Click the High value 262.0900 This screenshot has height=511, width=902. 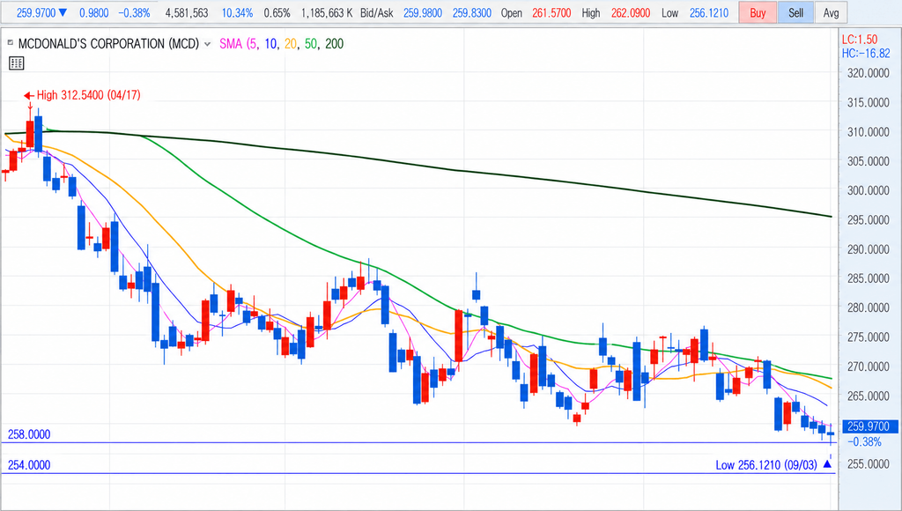click(x=631, y=12)
